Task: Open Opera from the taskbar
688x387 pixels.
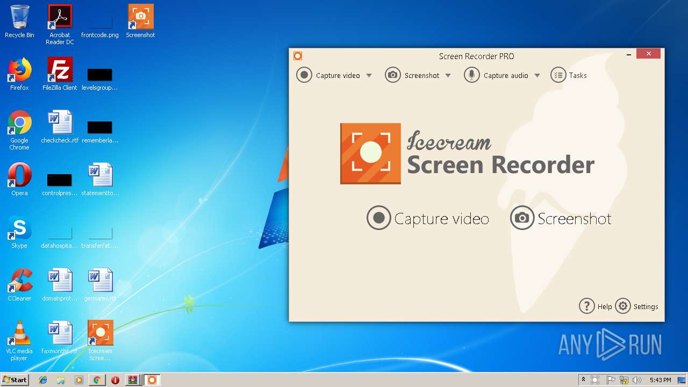Action: [x=115, y=380]
